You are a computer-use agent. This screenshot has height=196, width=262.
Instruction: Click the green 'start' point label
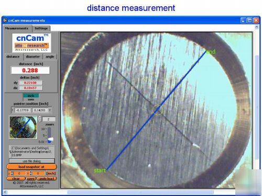(100, 170)
